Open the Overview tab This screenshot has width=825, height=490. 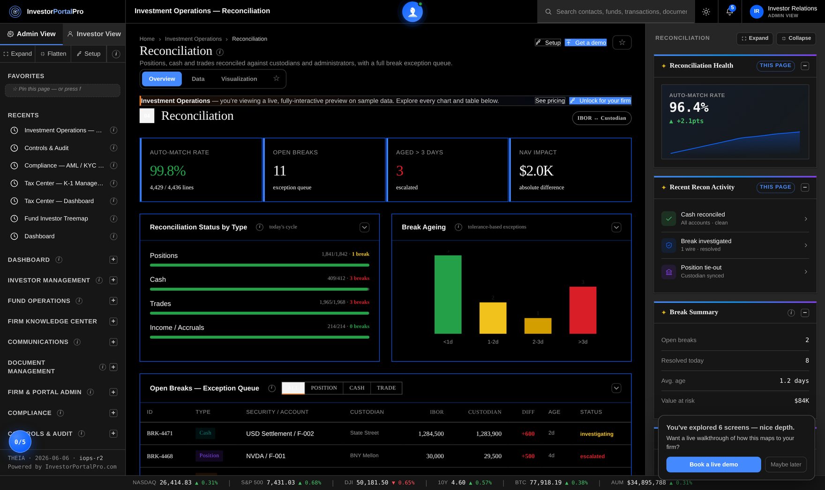tap(162, 79)
